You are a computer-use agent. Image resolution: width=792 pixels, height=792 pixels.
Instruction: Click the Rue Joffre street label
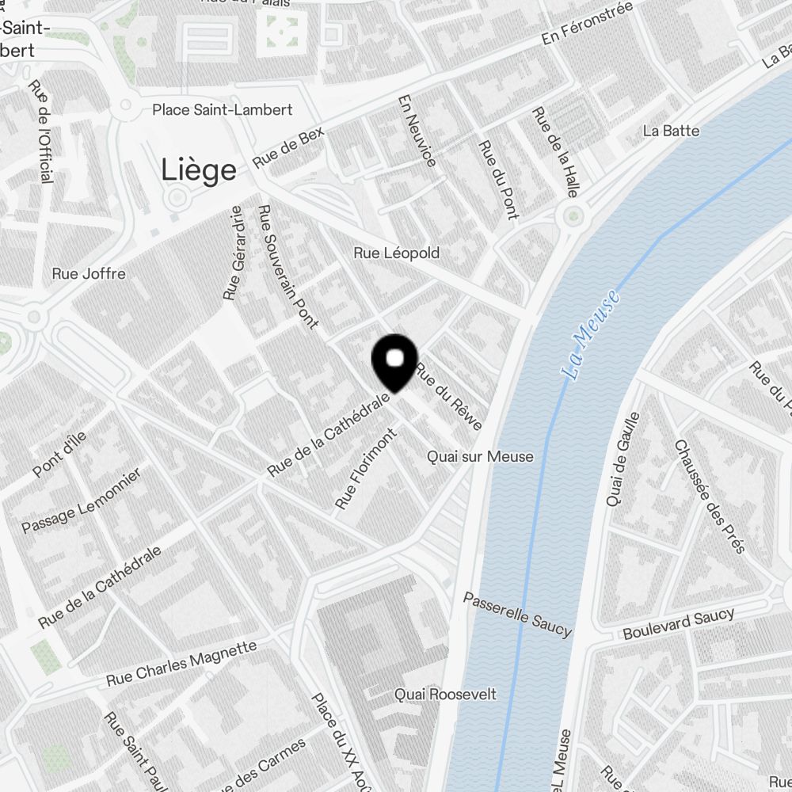[x=89, y=274]
